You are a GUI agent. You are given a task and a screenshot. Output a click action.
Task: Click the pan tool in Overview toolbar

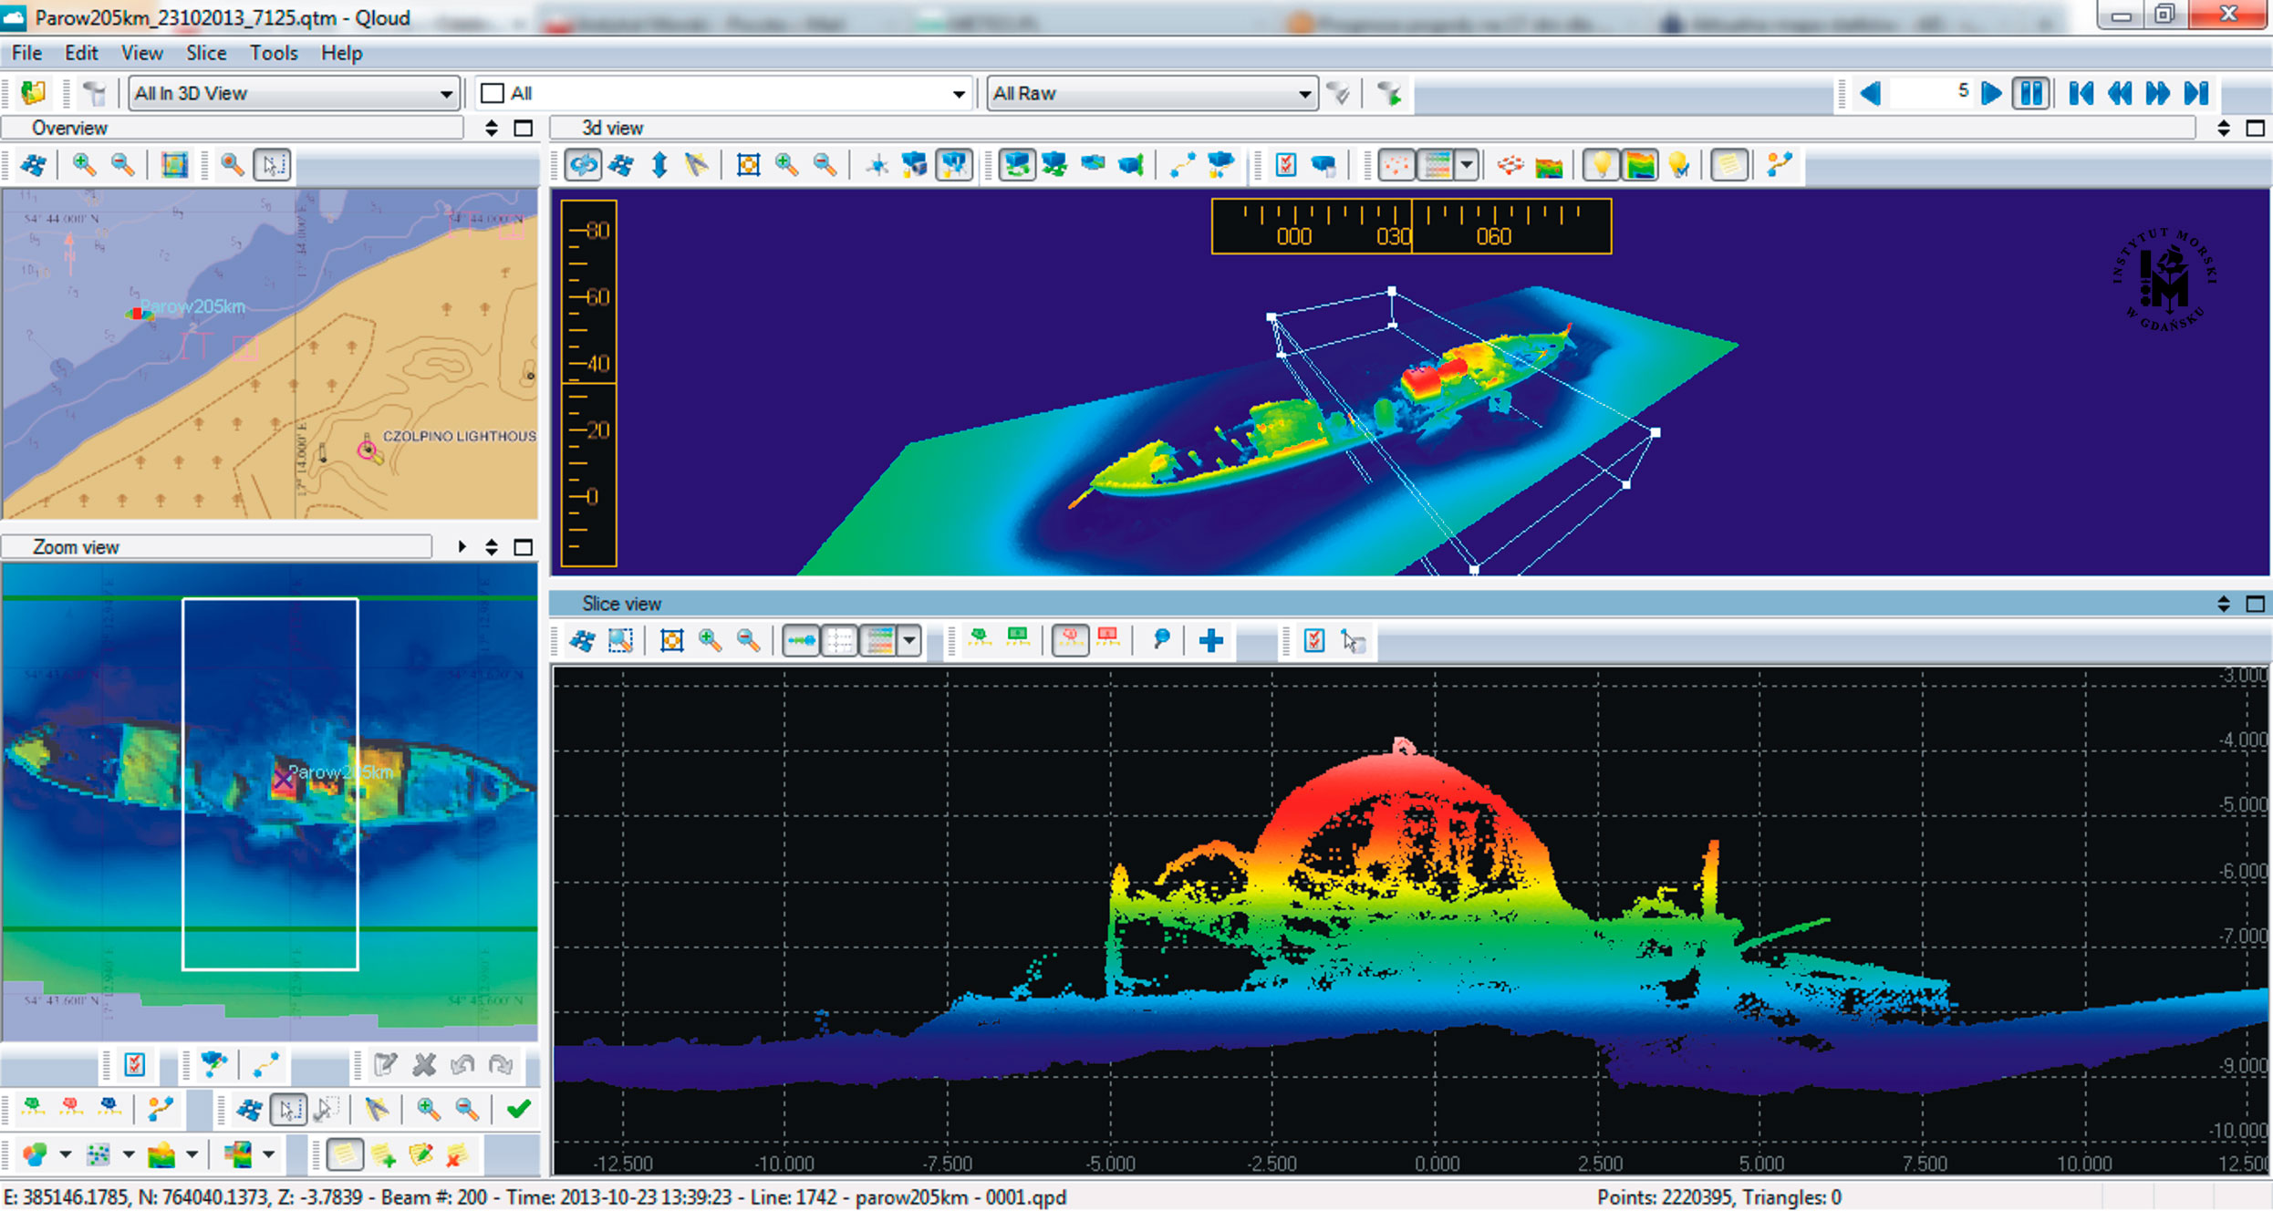[x=34, y=165]
